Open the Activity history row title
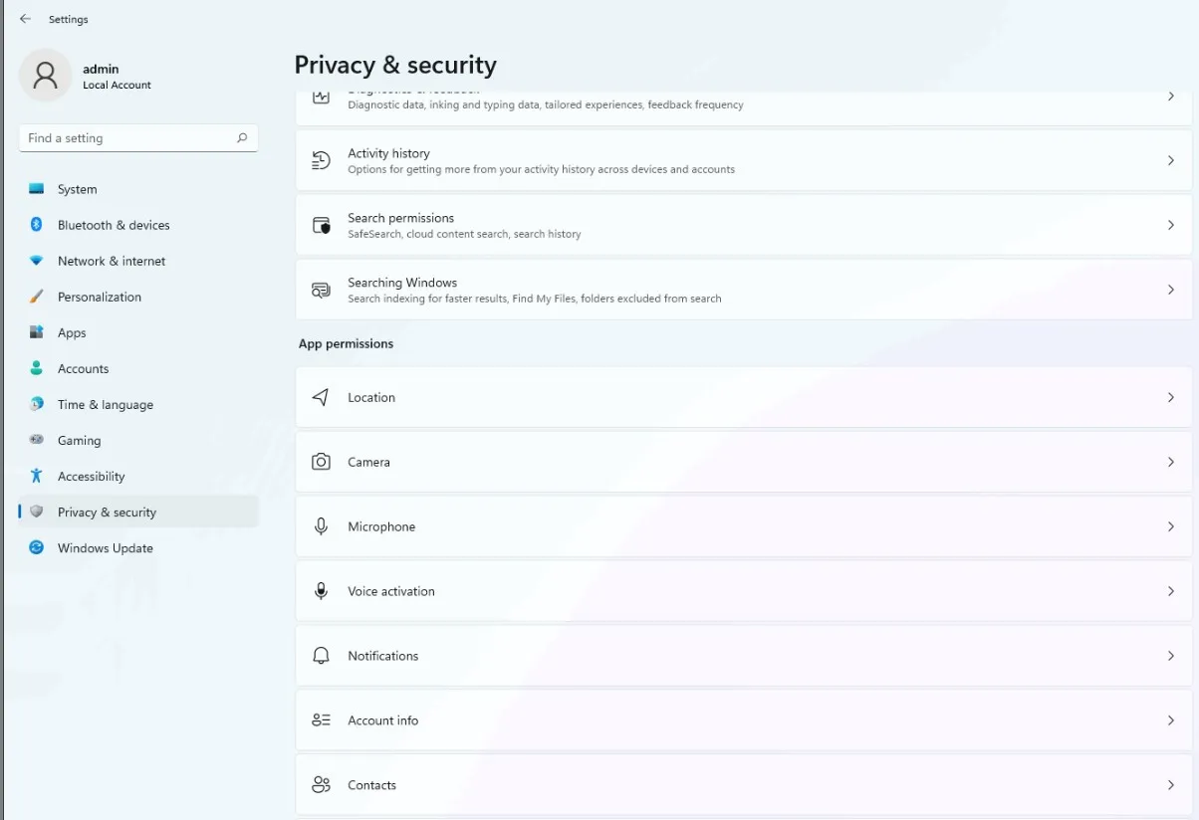Viewport: 1199px width, 820px height. [388, 153]
